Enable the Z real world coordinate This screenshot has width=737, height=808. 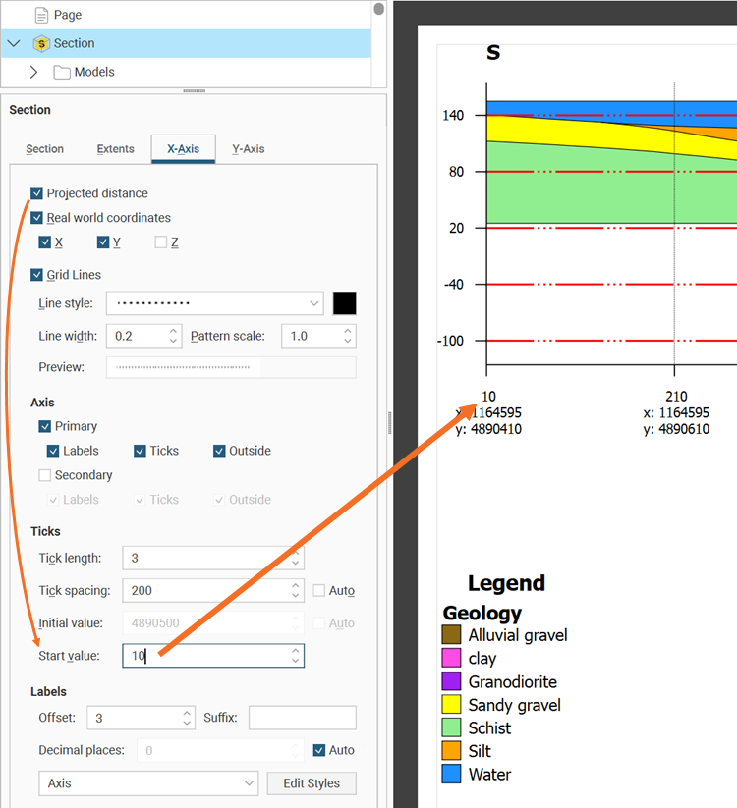161,242
